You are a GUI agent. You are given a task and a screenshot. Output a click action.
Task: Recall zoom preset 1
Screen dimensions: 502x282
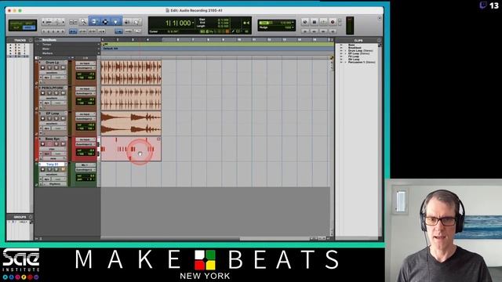[44, 31]
